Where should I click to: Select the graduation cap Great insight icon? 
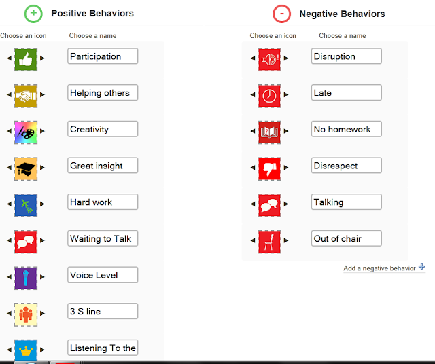point(25,168)
